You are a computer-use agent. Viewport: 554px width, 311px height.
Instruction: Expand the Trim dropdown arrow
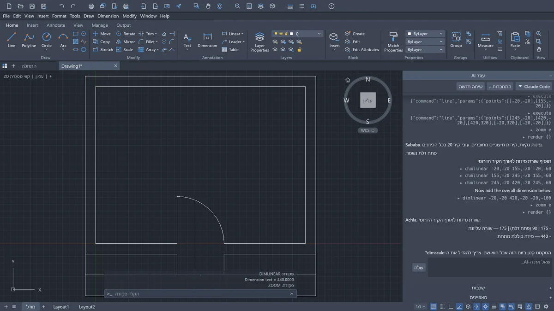pyautogui.click(x=156, y=34)
